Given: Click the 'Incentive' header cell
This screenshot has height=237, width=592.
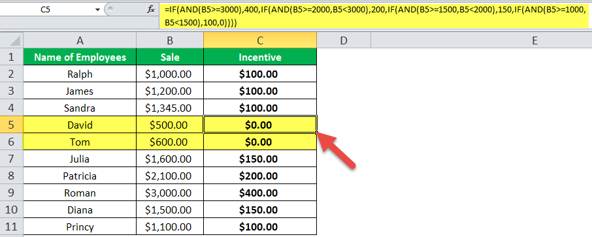Looking at the screenshot, I should click(260, 57).
